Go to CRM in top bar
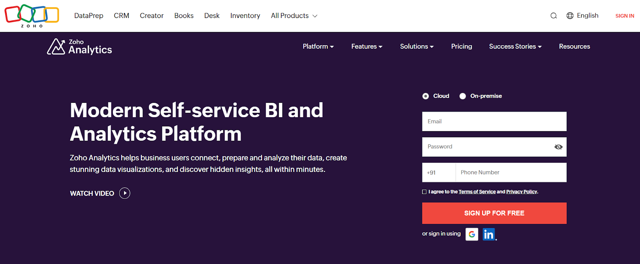640x264 pixels. tap(122, 16)
